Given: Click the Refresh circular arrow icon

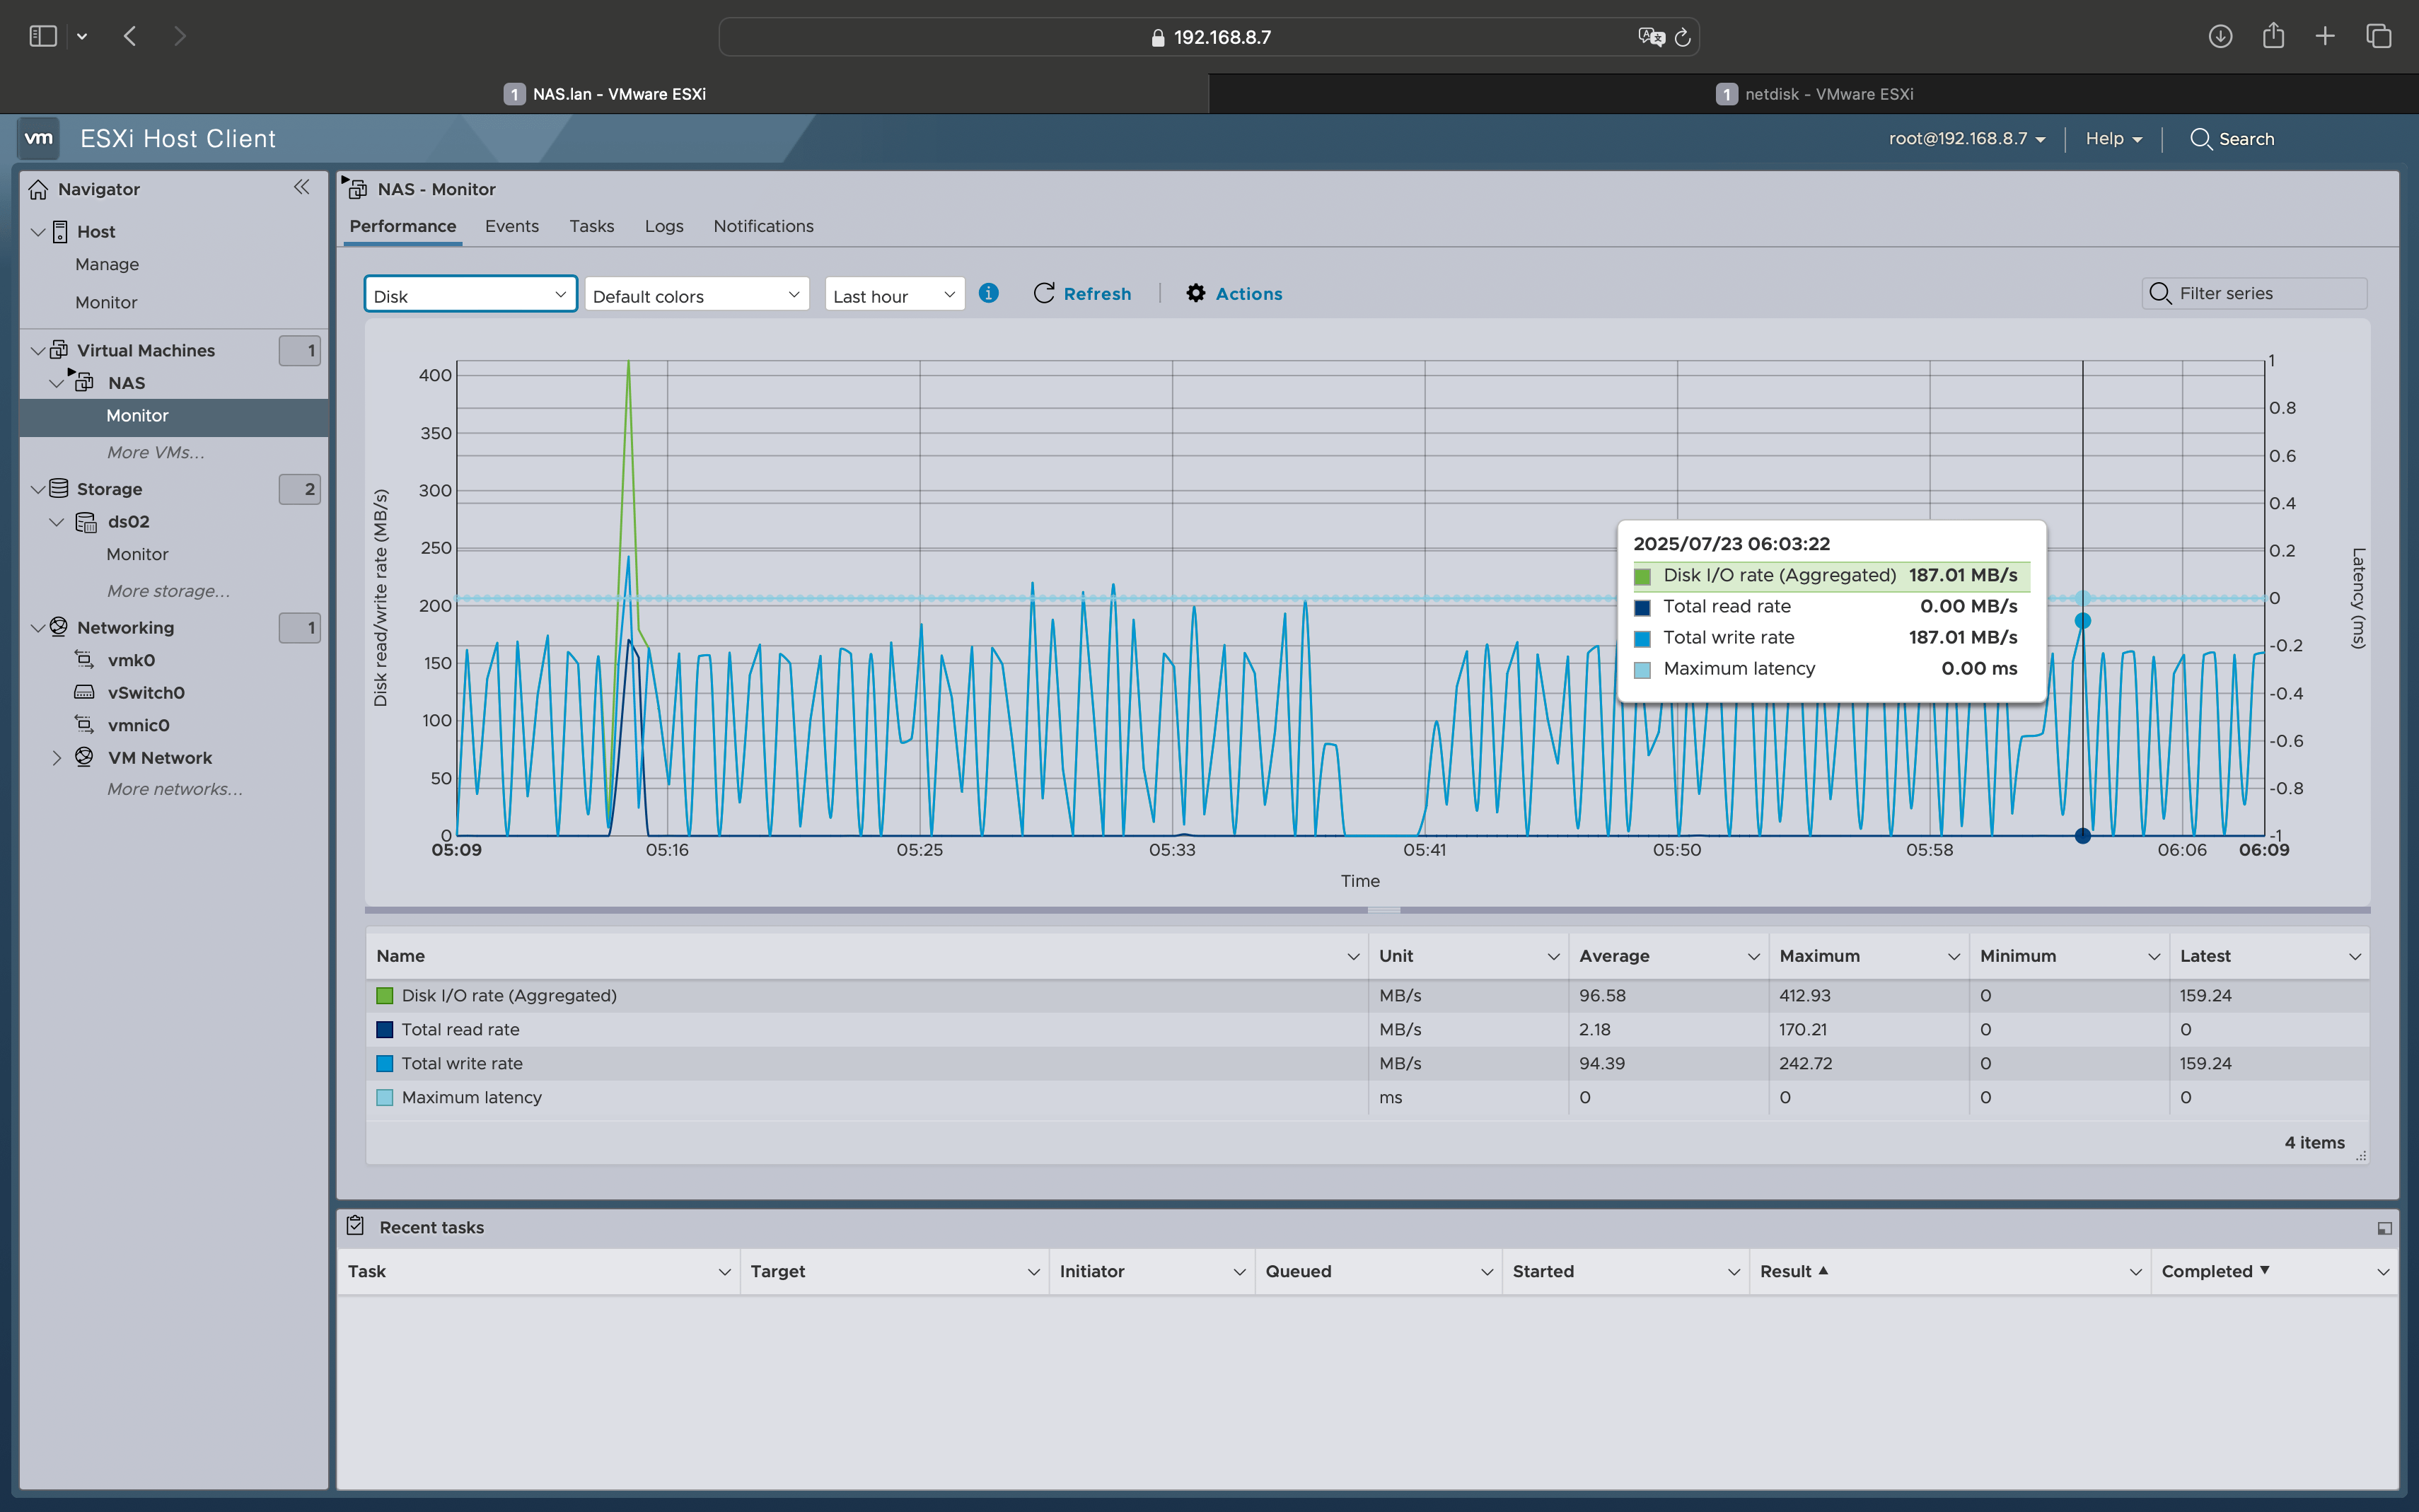Looking at the screenshot, I should click(x=1043, y=293).
